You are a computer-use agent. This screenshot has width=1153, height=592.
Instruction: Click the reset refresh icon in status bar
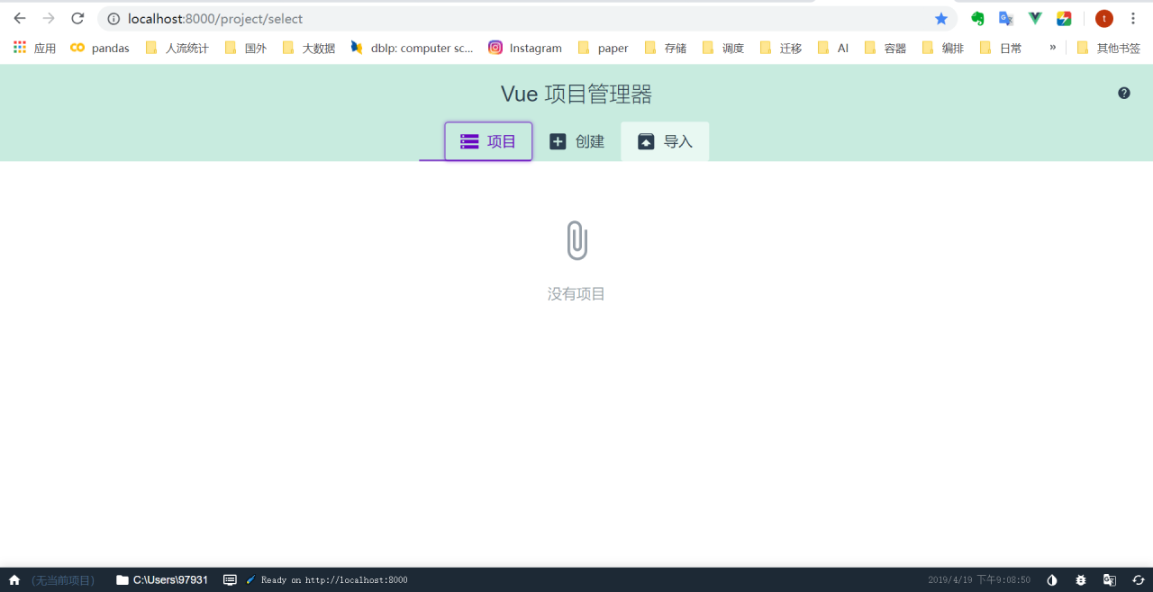[1138, 580]
